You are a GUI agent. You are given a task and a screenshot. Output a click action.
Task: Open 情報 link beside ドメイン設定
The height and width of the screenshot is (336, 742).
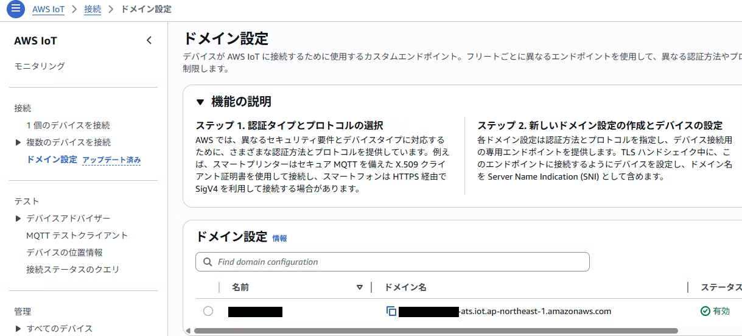(279, 239)
